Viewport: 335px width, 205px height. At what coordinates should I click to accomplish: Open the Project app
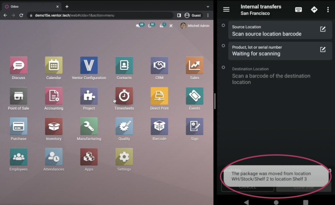pyautogui.click(x=89, y=96)
